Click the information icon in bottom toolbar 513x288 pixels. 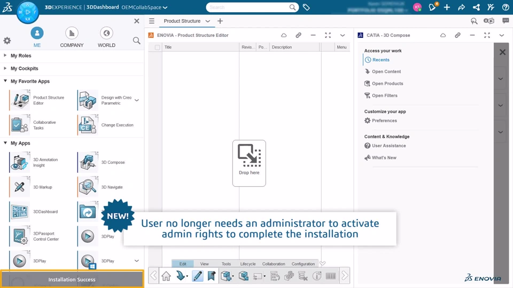[x=316, y=276]
